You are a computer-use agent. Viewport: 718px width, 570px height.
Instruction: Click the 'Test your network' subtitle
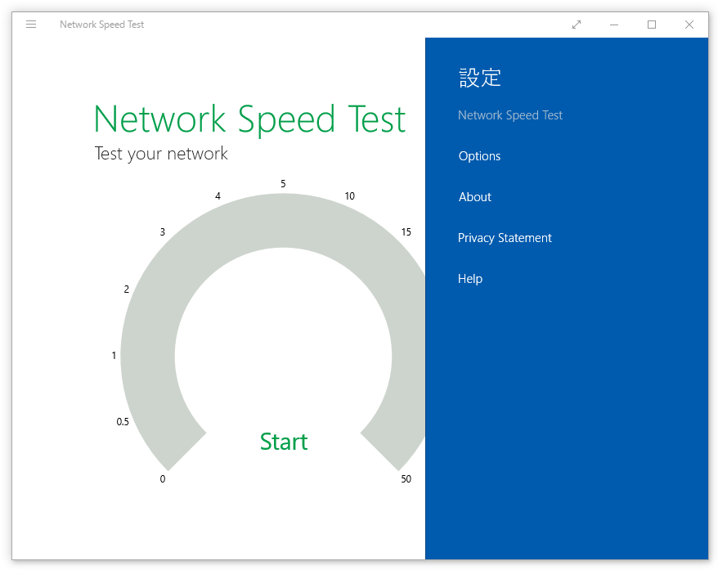pos(161,154)
